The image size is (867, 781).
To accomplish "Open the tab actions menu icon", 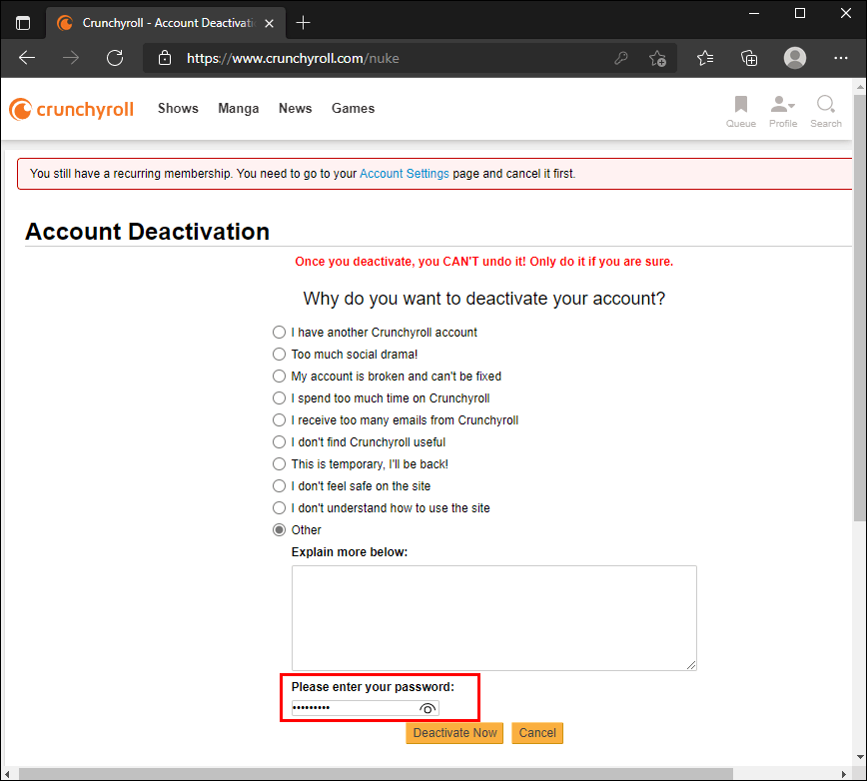I will pyautogui.click(x=23, y=23).
